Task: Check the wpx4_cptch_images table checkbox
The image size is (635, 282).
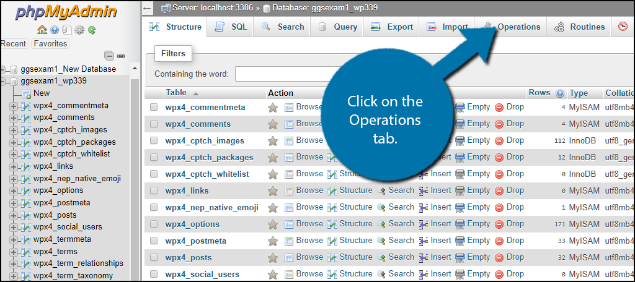Action: tap(154, 140)
